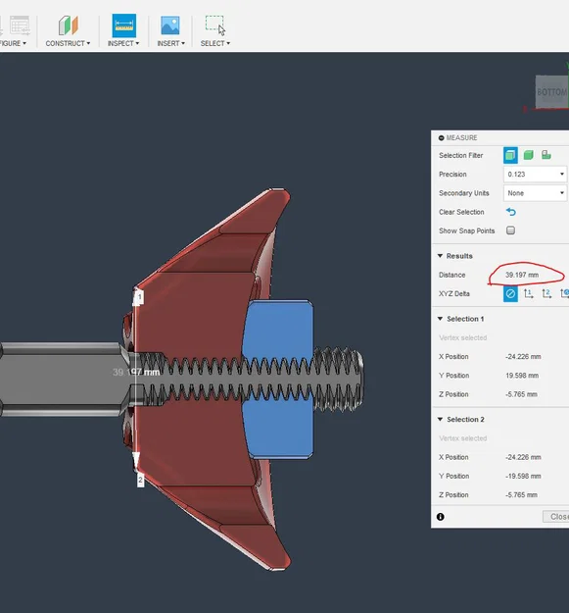Click the Select window icon

[215, 26]
